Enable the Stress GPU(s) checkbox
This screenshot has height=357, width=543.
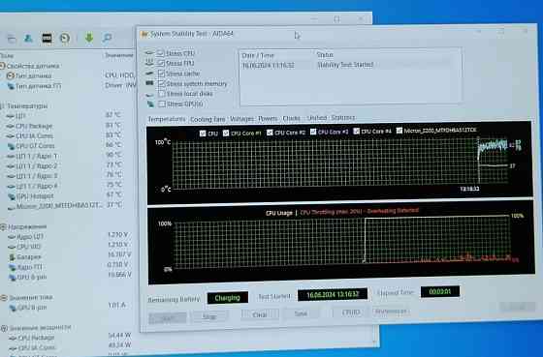pyautogui.click(x=162, y=104)
